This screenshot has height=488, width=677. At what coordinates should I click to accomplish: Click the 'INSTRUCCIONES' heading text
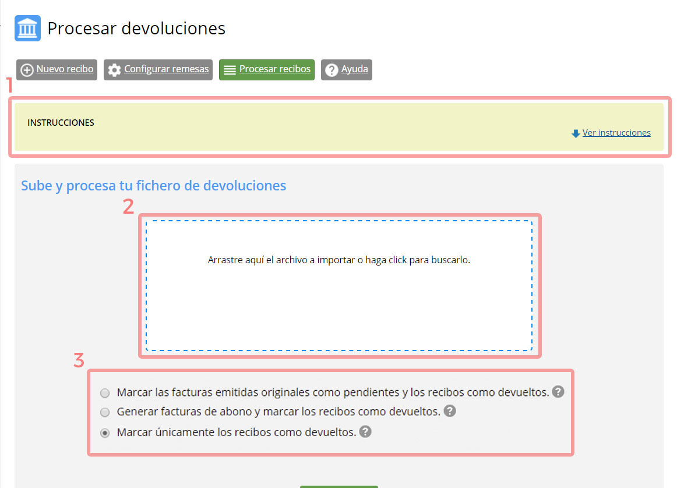(61, 123)
